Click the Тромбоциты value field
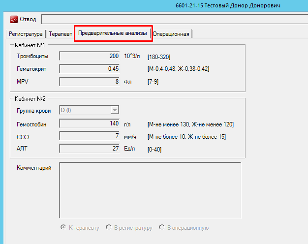308x244 pixels. click(x=90, y=56)
